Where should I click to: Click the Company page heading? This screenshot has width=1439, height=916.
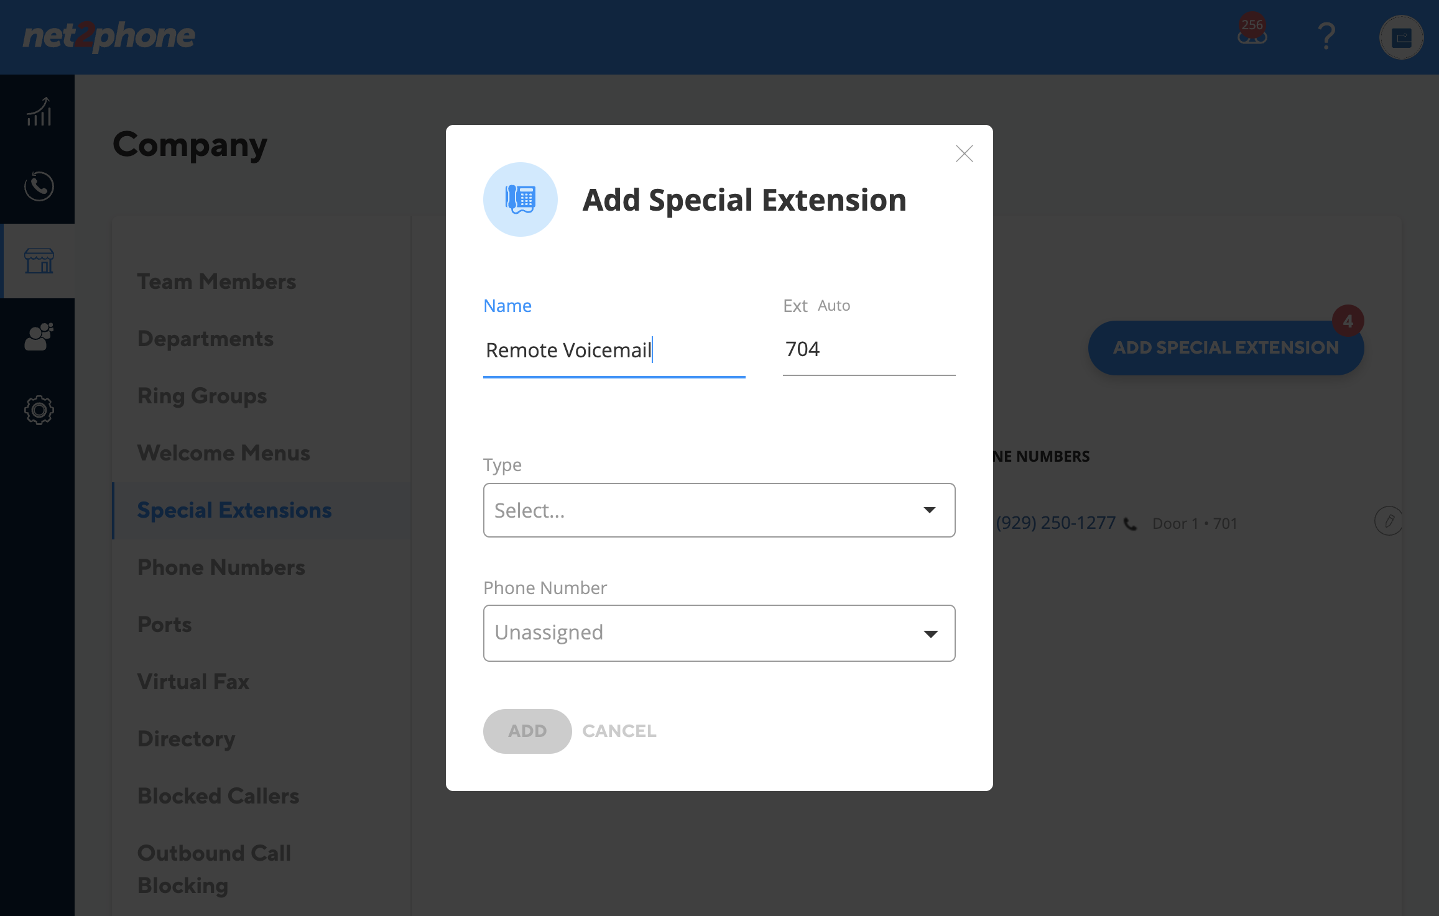tap(190, 145)
